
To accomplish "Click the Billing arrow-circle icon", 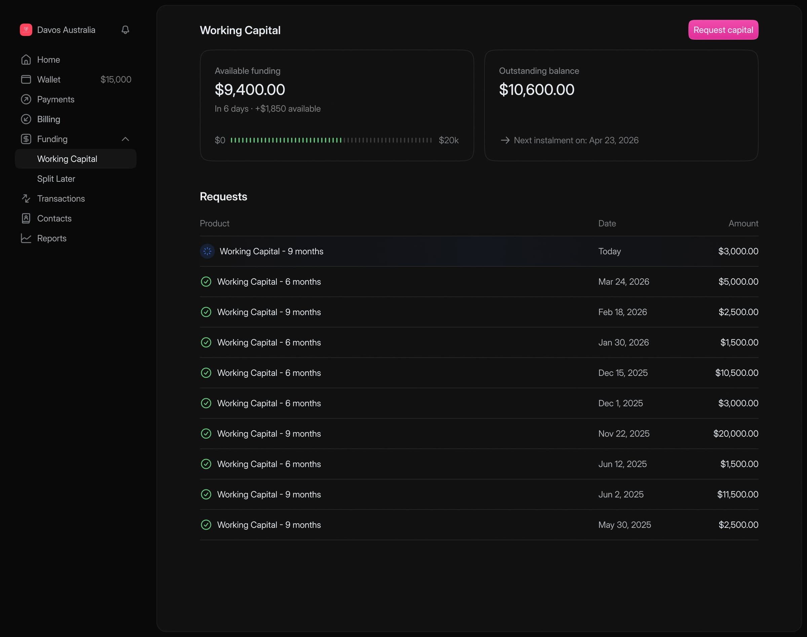I will point(26,119).
